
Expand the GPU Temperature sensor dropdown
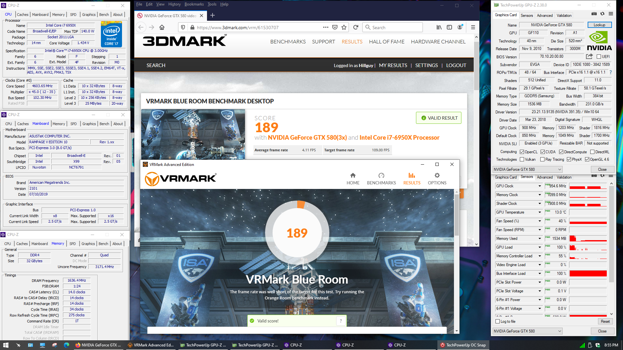[x=540, y=212]
